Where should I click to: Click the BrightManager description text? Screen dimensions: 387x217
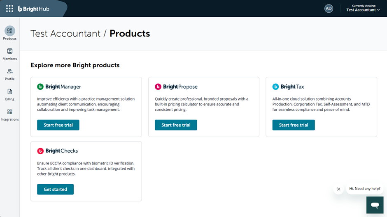86,104
